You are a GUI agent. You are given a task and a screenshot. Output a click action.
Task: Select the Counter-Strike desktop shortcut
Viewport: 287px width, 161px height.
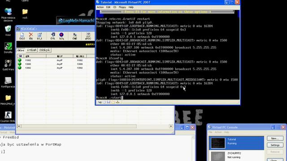tap(8, 117)
